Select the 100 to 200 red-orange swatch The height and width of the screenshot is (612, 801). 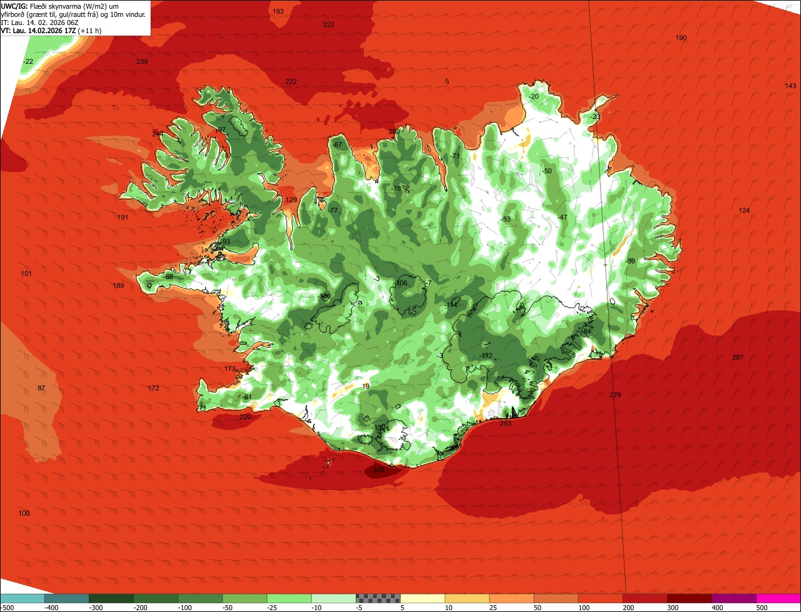(x=599, y=598)
